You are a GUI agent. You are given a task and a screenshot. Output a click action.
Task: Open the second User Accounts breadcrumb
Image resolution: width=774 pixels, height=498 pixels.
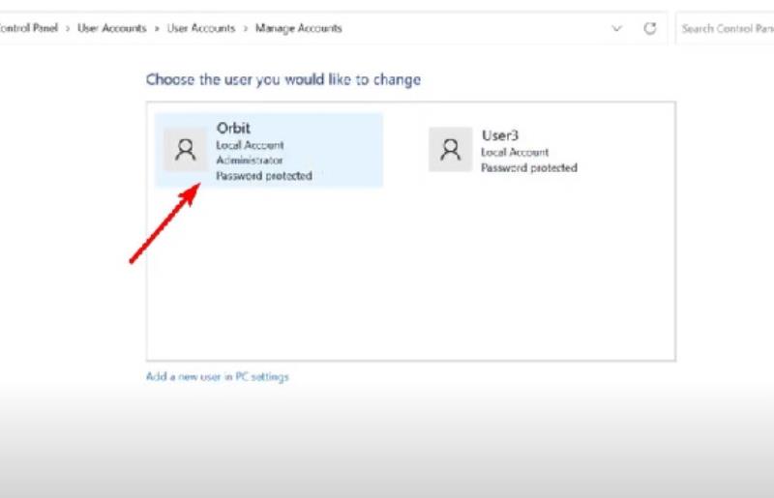coord(201,28)
